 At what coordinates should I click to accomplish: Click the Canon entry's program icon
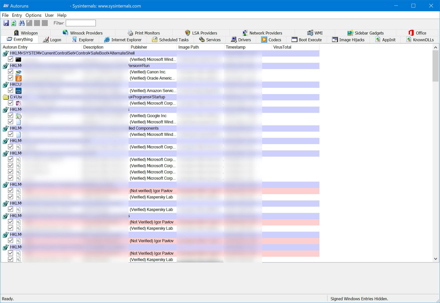pos(18,72)
